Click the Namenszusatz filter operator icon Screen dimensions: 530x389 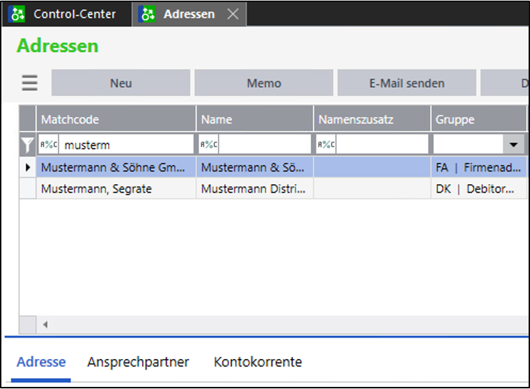coord(326,145)
